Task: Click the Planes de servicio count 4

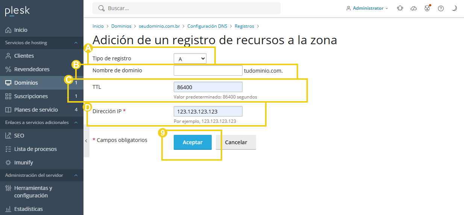Action: coord(76,110)
